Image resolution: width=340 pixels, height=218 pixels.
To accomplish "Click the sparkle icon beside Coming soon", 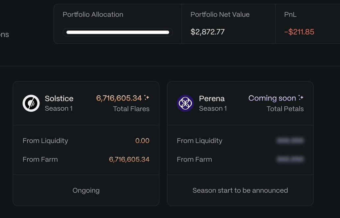I will tap(301, 98).
